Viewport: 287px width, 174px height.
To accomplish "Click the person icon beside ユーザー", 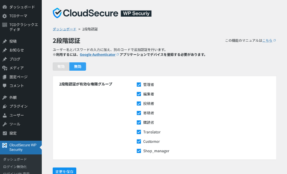I will click(x=5, y=115).
